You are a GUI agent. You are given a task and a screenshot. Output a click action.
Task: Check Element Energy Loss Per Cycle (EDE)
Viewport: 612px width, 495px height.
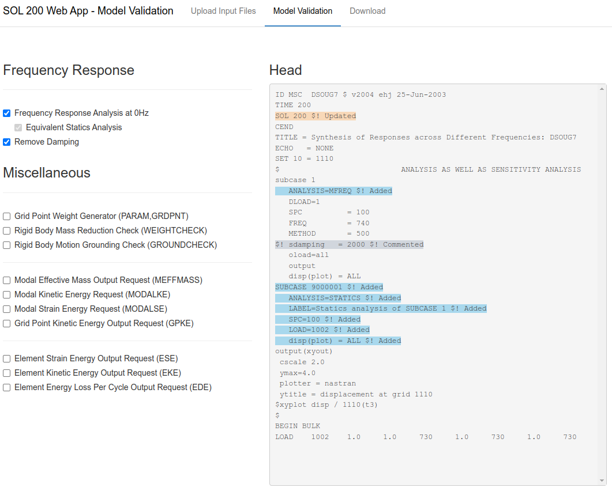[x=7, y=388]
